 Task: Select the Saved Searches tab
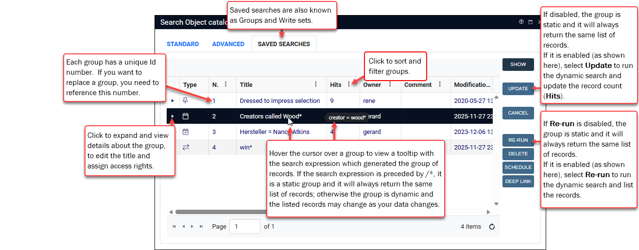coord(284,44)
